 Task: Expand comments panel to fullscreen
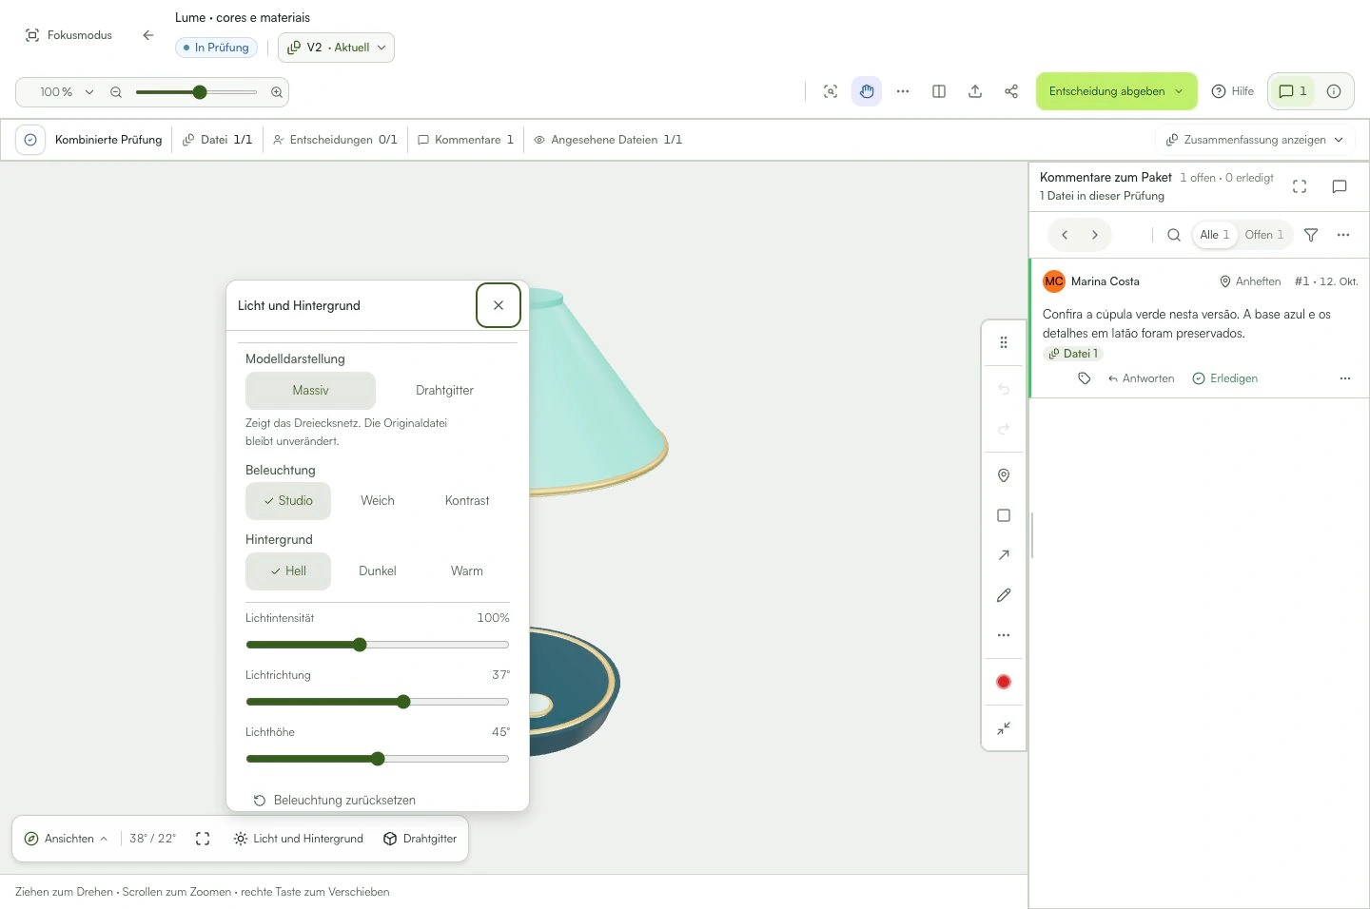(1300, 186)
